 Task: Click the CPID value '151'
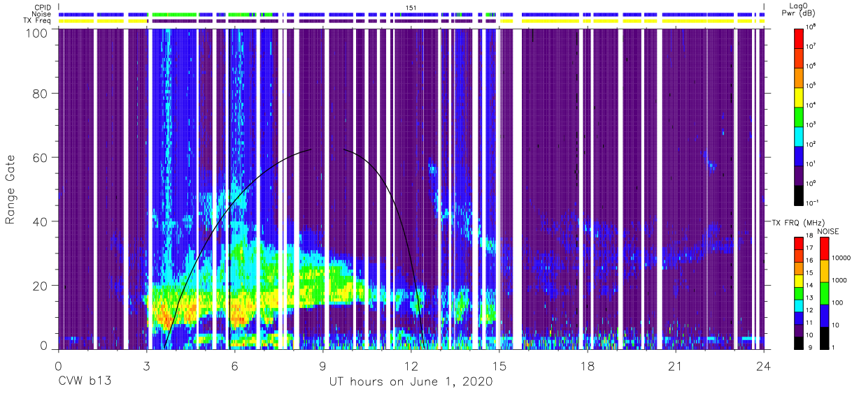(x=411, y=8)
